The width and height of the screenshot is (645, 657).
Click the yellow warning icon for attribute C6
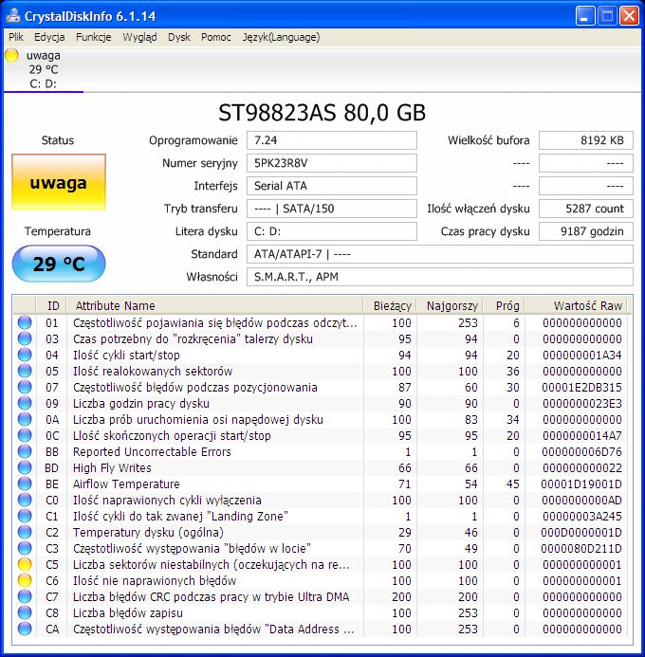point(25,581)
